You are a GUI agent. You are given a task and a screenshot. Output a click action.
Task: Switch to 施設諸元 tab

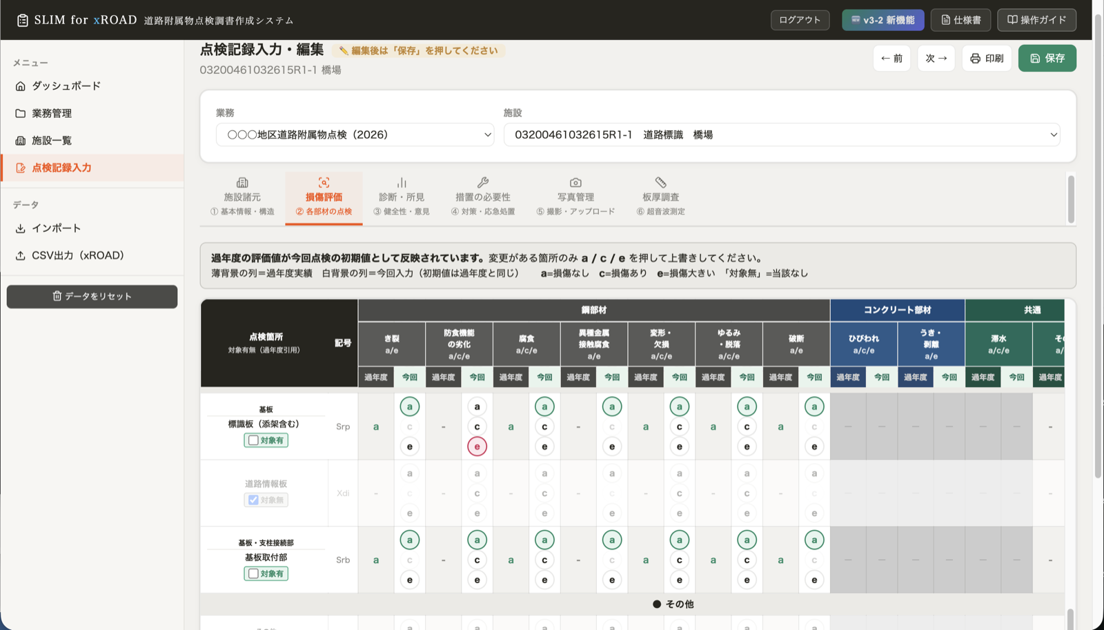pyautogui.click(x=242, y=197)
